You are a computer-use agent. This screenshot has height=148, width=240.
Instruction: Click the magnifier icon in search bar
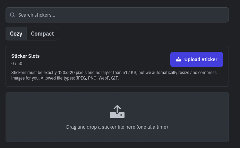click(x=12, y=15)
